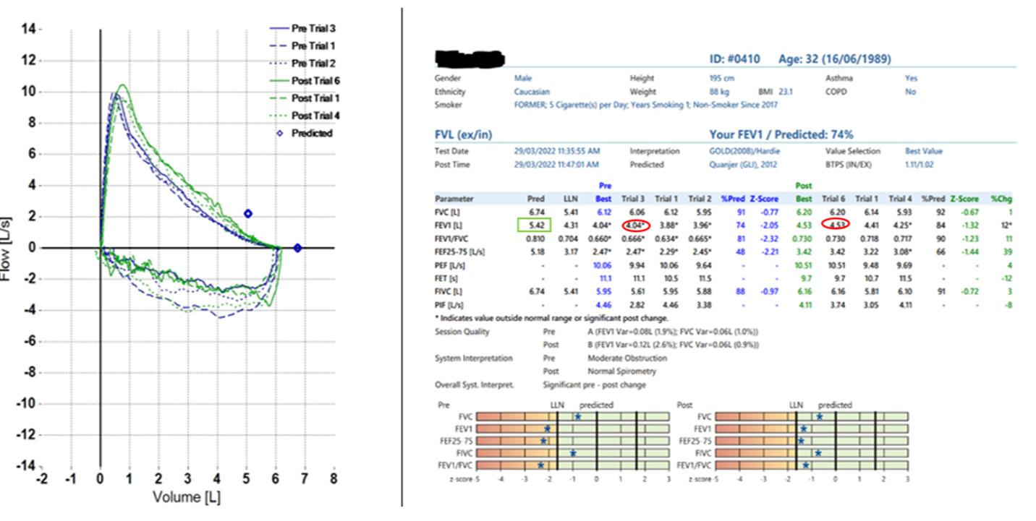This screenshot has height=521, width=1036.
Task: Click the Your FEV1 / Predicted: 74% heading
Action: coord(781,134)
